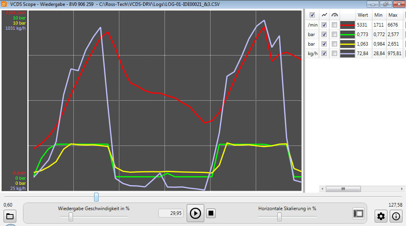This screenshot has height=226, width=406.
Task: Click the red color swatch for /min
Action: 347,25
